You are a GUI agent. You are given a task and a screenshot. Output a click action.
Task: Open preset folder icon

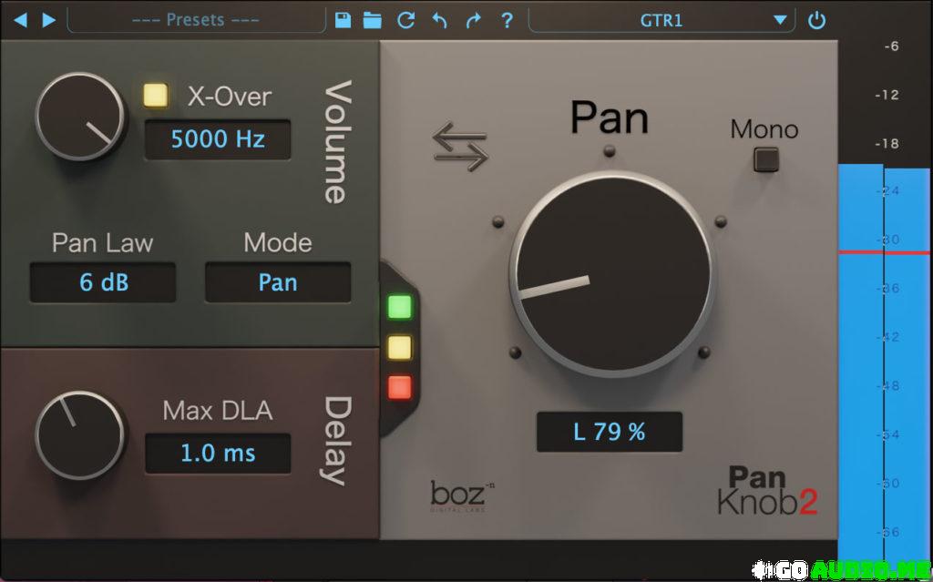point(373,20)
